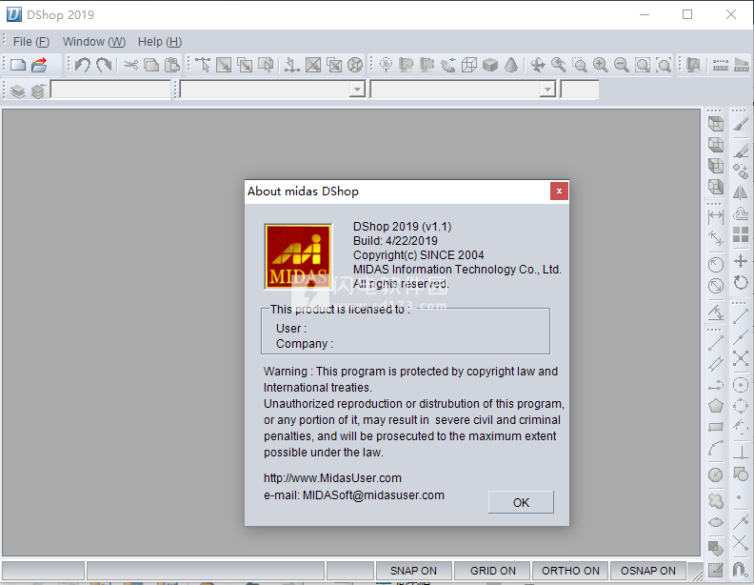The height and width of the screenshot is (585, 754).
Task: Click the Cut scissors icon
Action: 130,65
